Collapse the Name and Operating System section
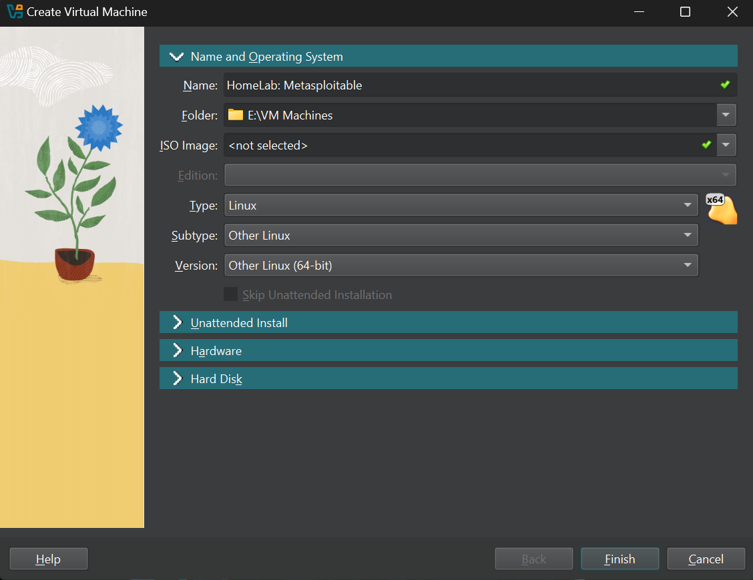The image size is (753, 580). [x=177, y=57]
